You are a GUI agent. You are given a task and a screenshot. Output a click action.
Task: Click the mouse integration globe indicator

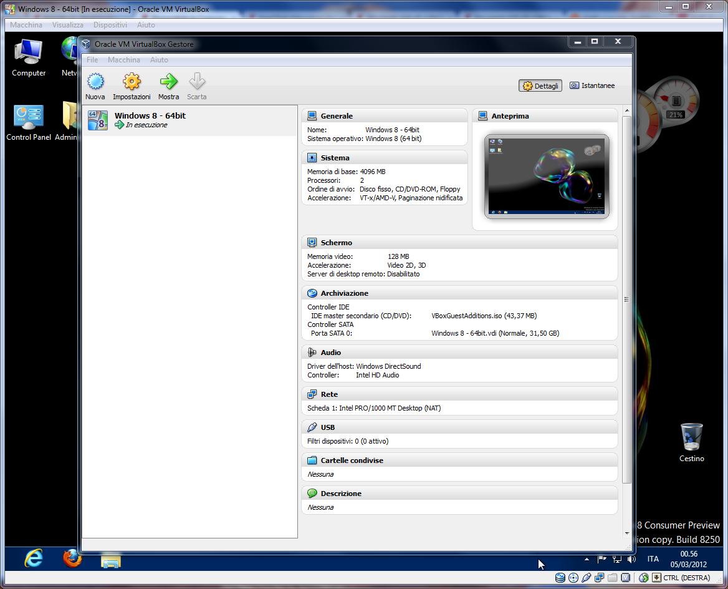(643, 578)
